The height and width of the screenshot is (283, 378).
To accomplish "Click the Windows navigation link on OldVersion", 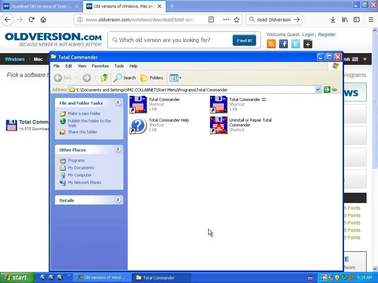I will 15,59.
